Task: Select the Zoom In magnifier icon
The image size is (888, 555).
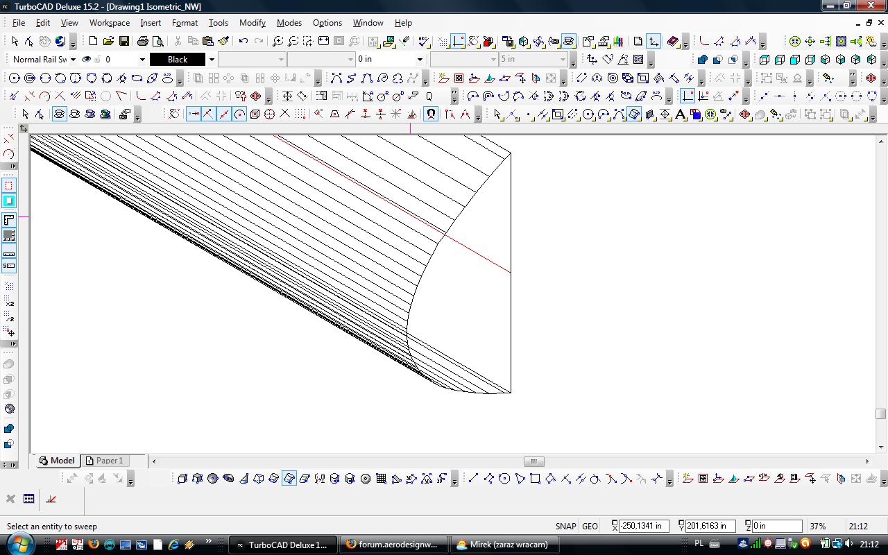Action: (277, 42)
